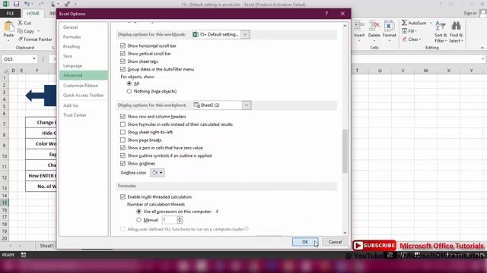Click the Clear eraser icon
This screenshot has height=273, width=487.
point(404,39)
